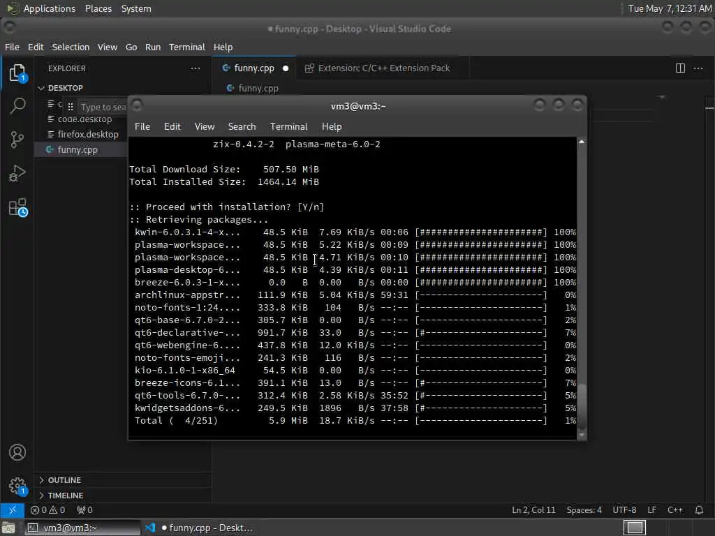Screen dimensions: 715x536
Task: Open the terminal window's Edit menu
Action: tap(172, 127)
